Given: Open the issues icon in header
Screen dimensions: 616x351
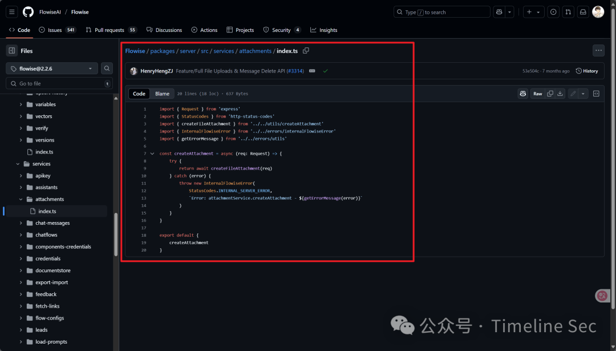Looking at the screenshot, I should point(553,12).
